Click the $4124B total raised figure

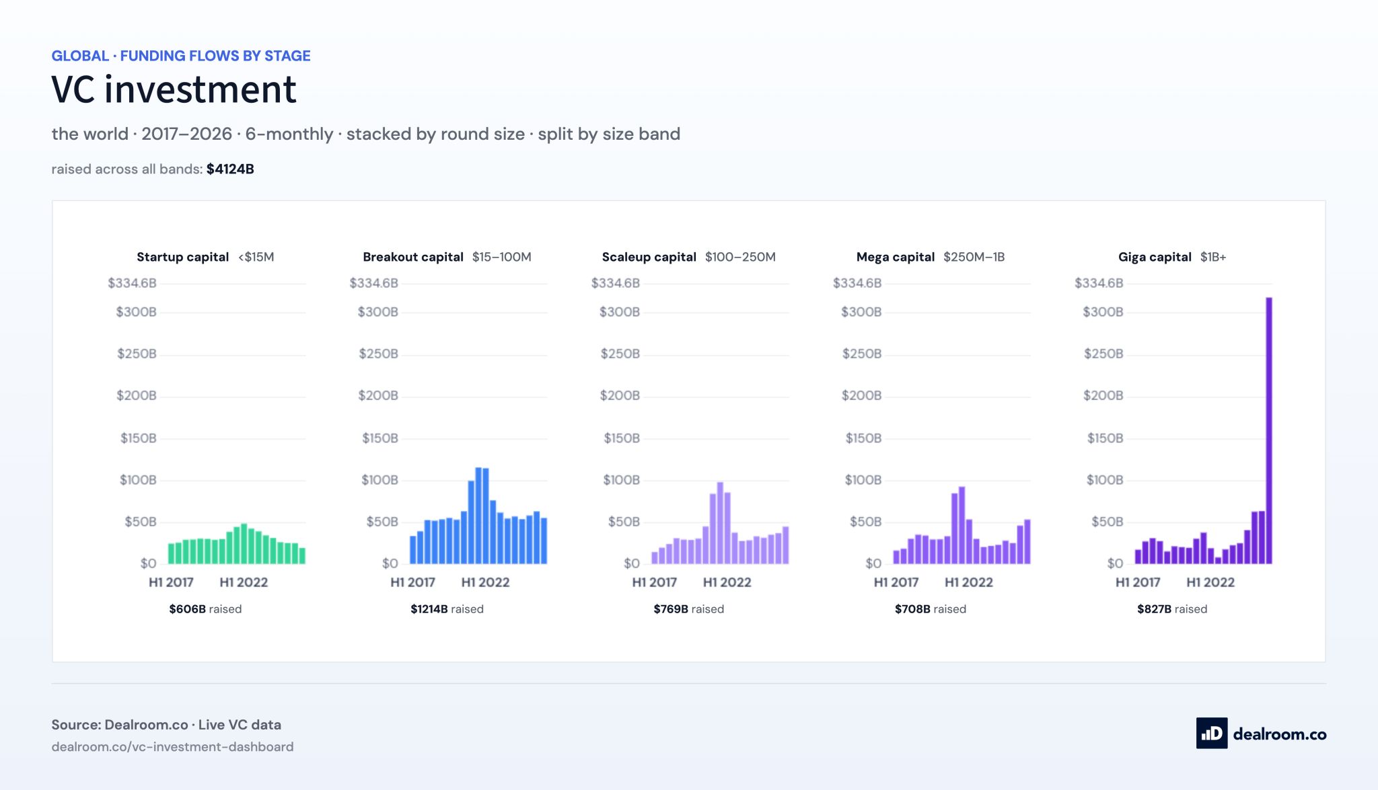230,169
